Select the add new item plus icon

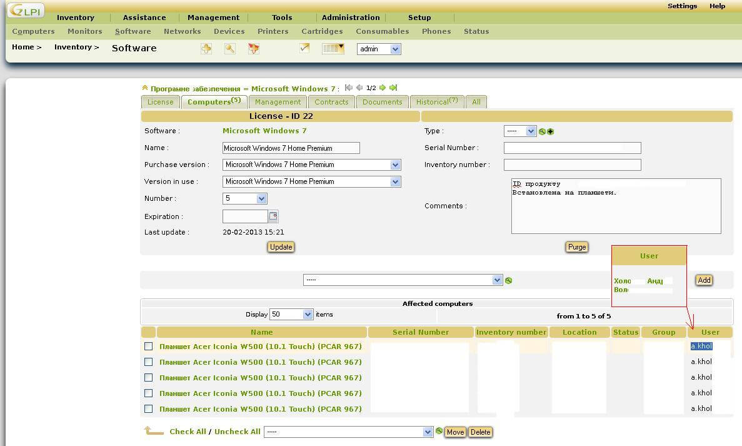pyautogui.click(x=206, y=48)
